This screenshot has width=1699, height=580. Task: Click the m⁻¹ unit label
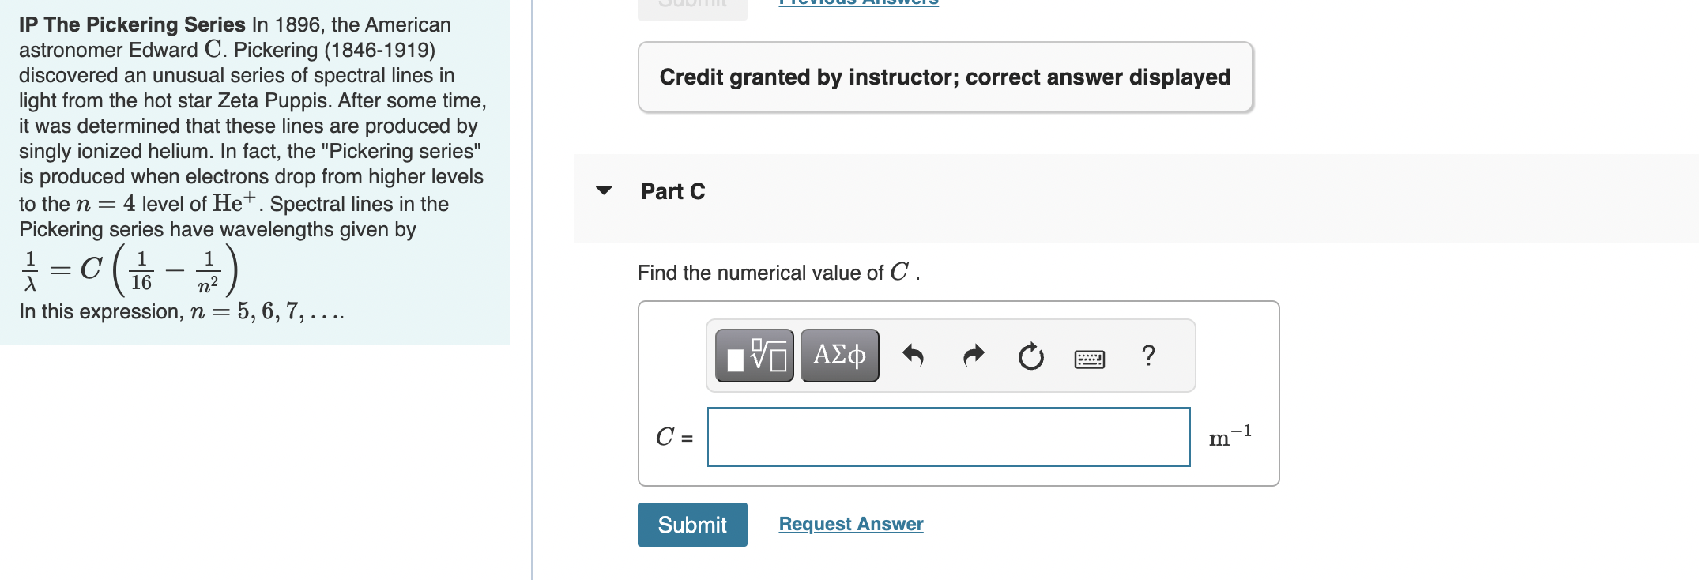(x=1230, y=436)
